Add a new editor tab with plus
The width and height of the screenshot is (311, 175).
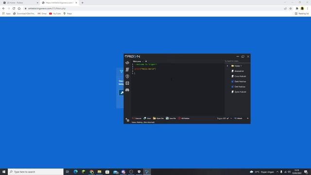click(146, 61)
